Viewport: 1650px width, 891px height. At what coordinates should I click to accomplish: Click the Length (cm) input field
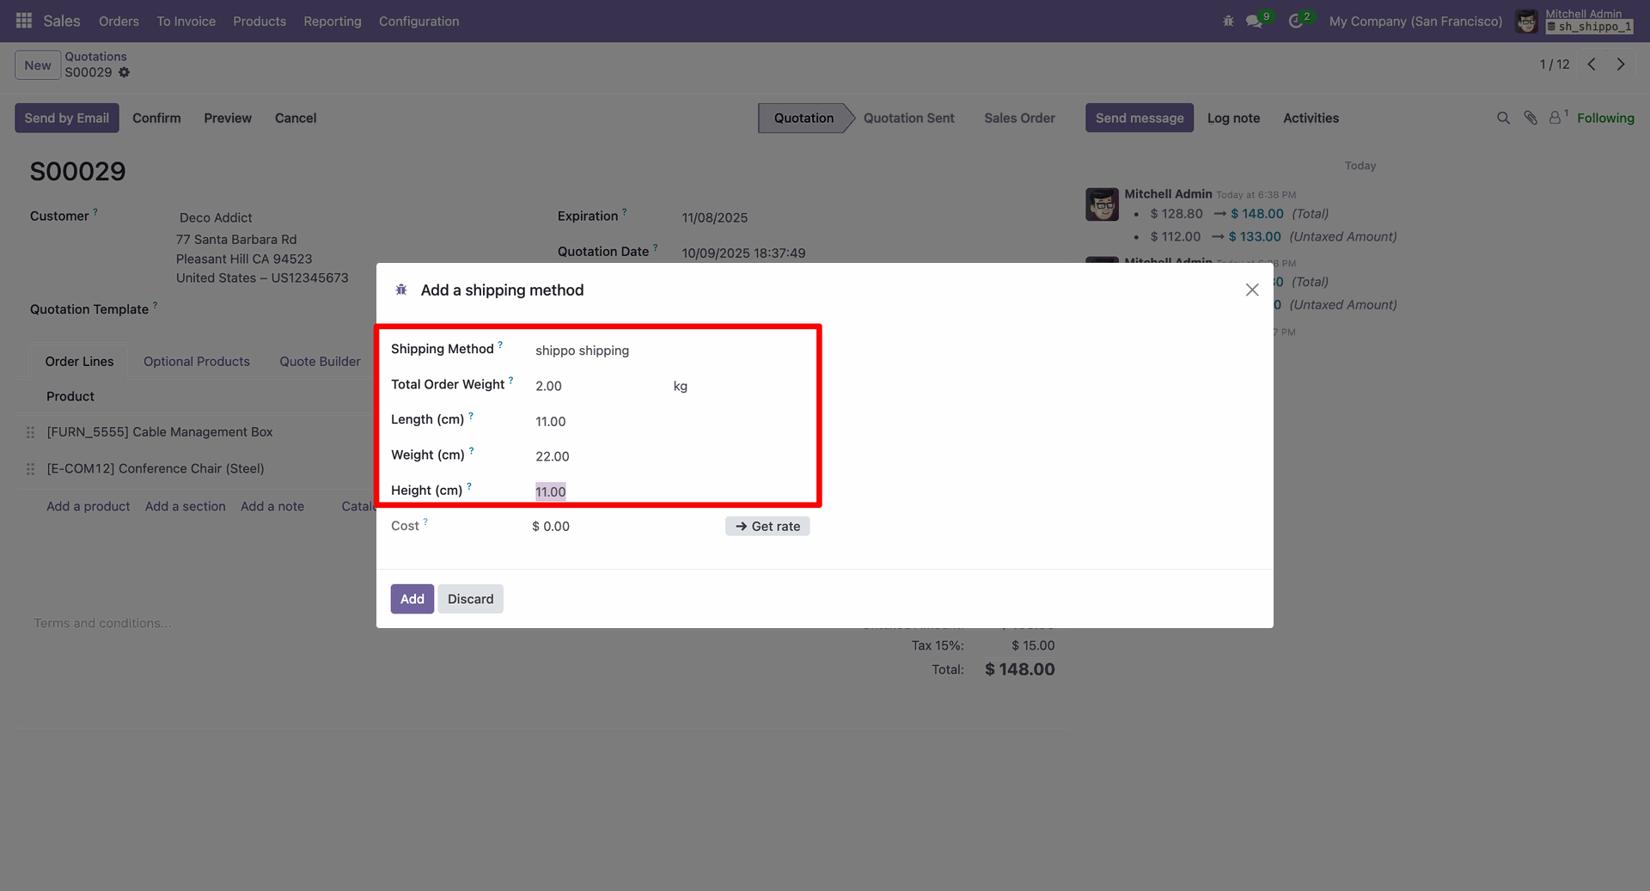670,421
